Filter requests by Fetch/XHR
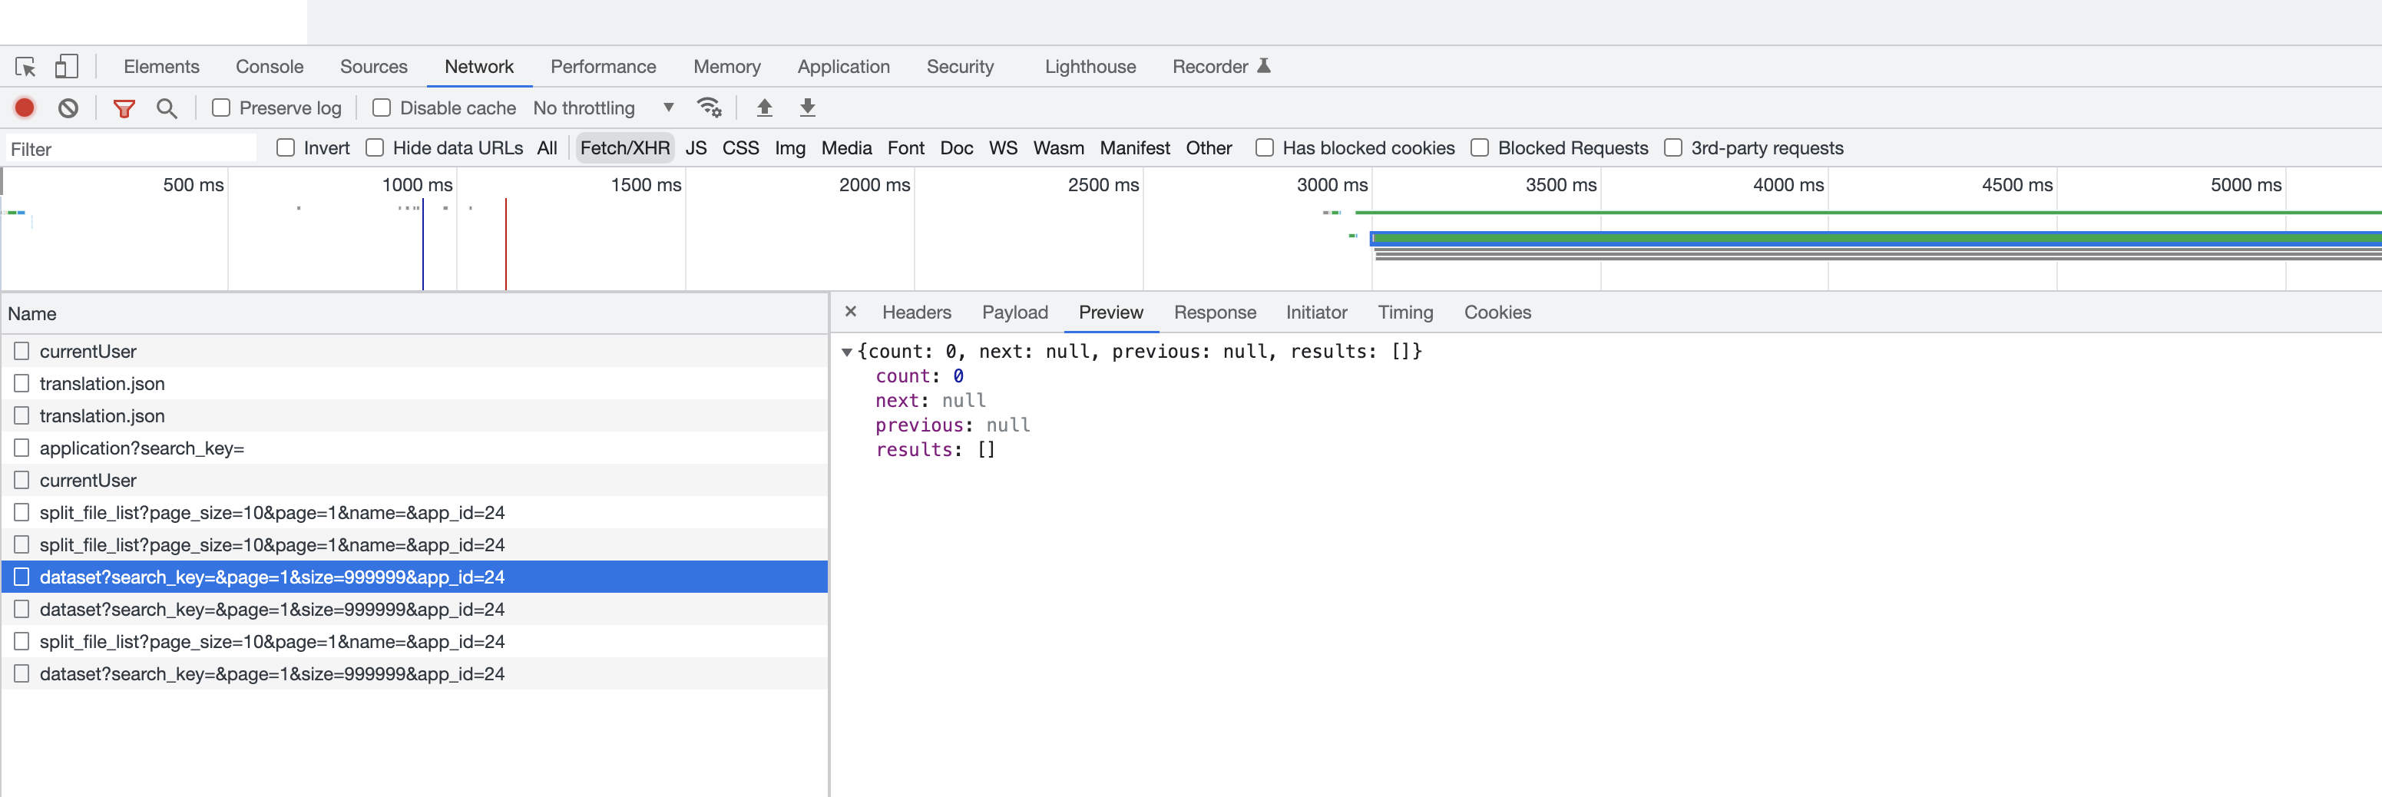This screenshot has width=2382, height=797. click(x=624, y=148)
